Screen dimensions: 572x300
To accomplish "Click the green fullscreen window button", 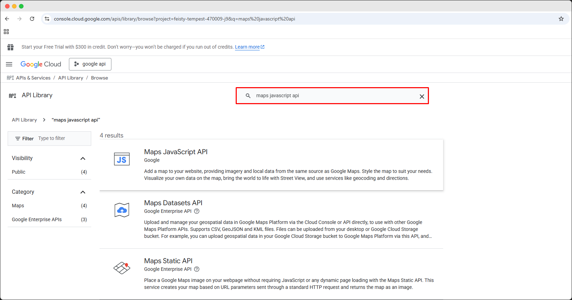I will [21, 6].
